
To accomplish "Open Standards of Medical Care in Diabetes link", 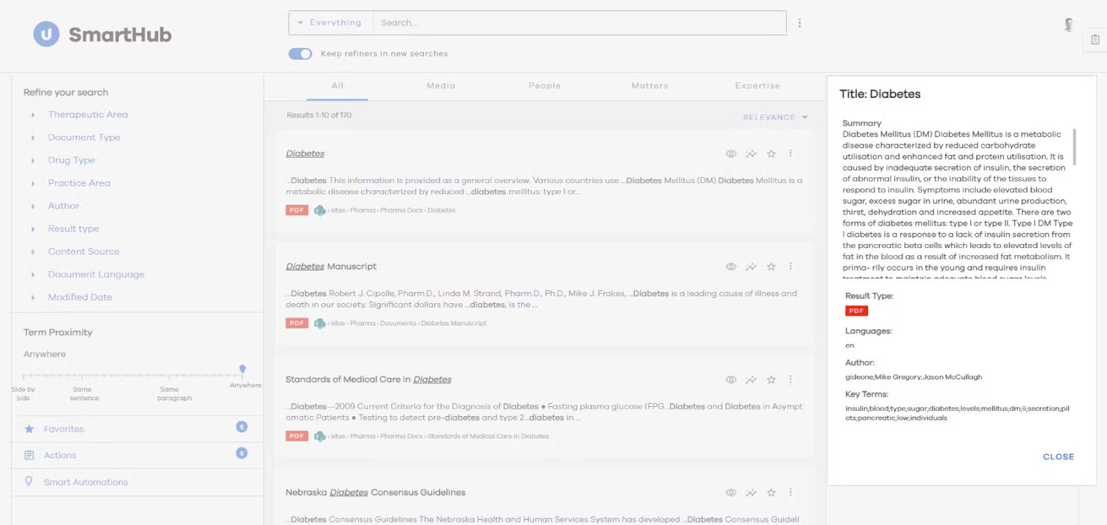I will [368, 379].
